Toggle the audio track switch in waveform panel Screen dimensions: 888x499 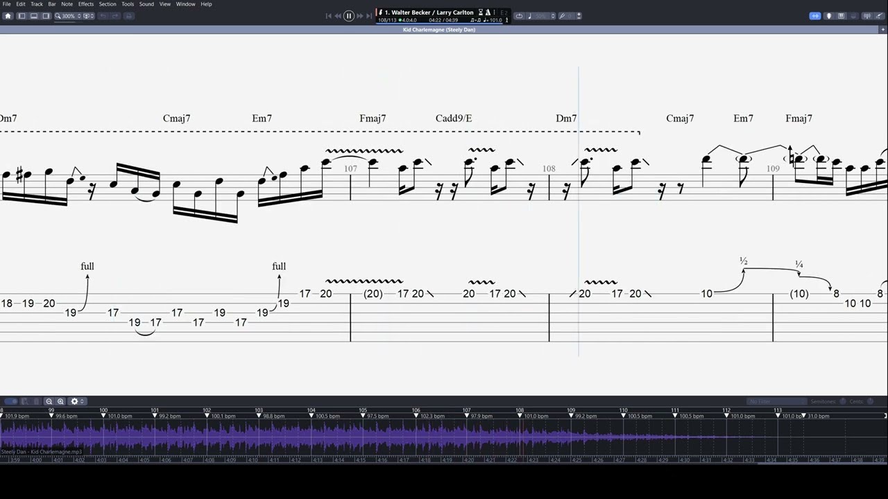click(x=11, y=401)
